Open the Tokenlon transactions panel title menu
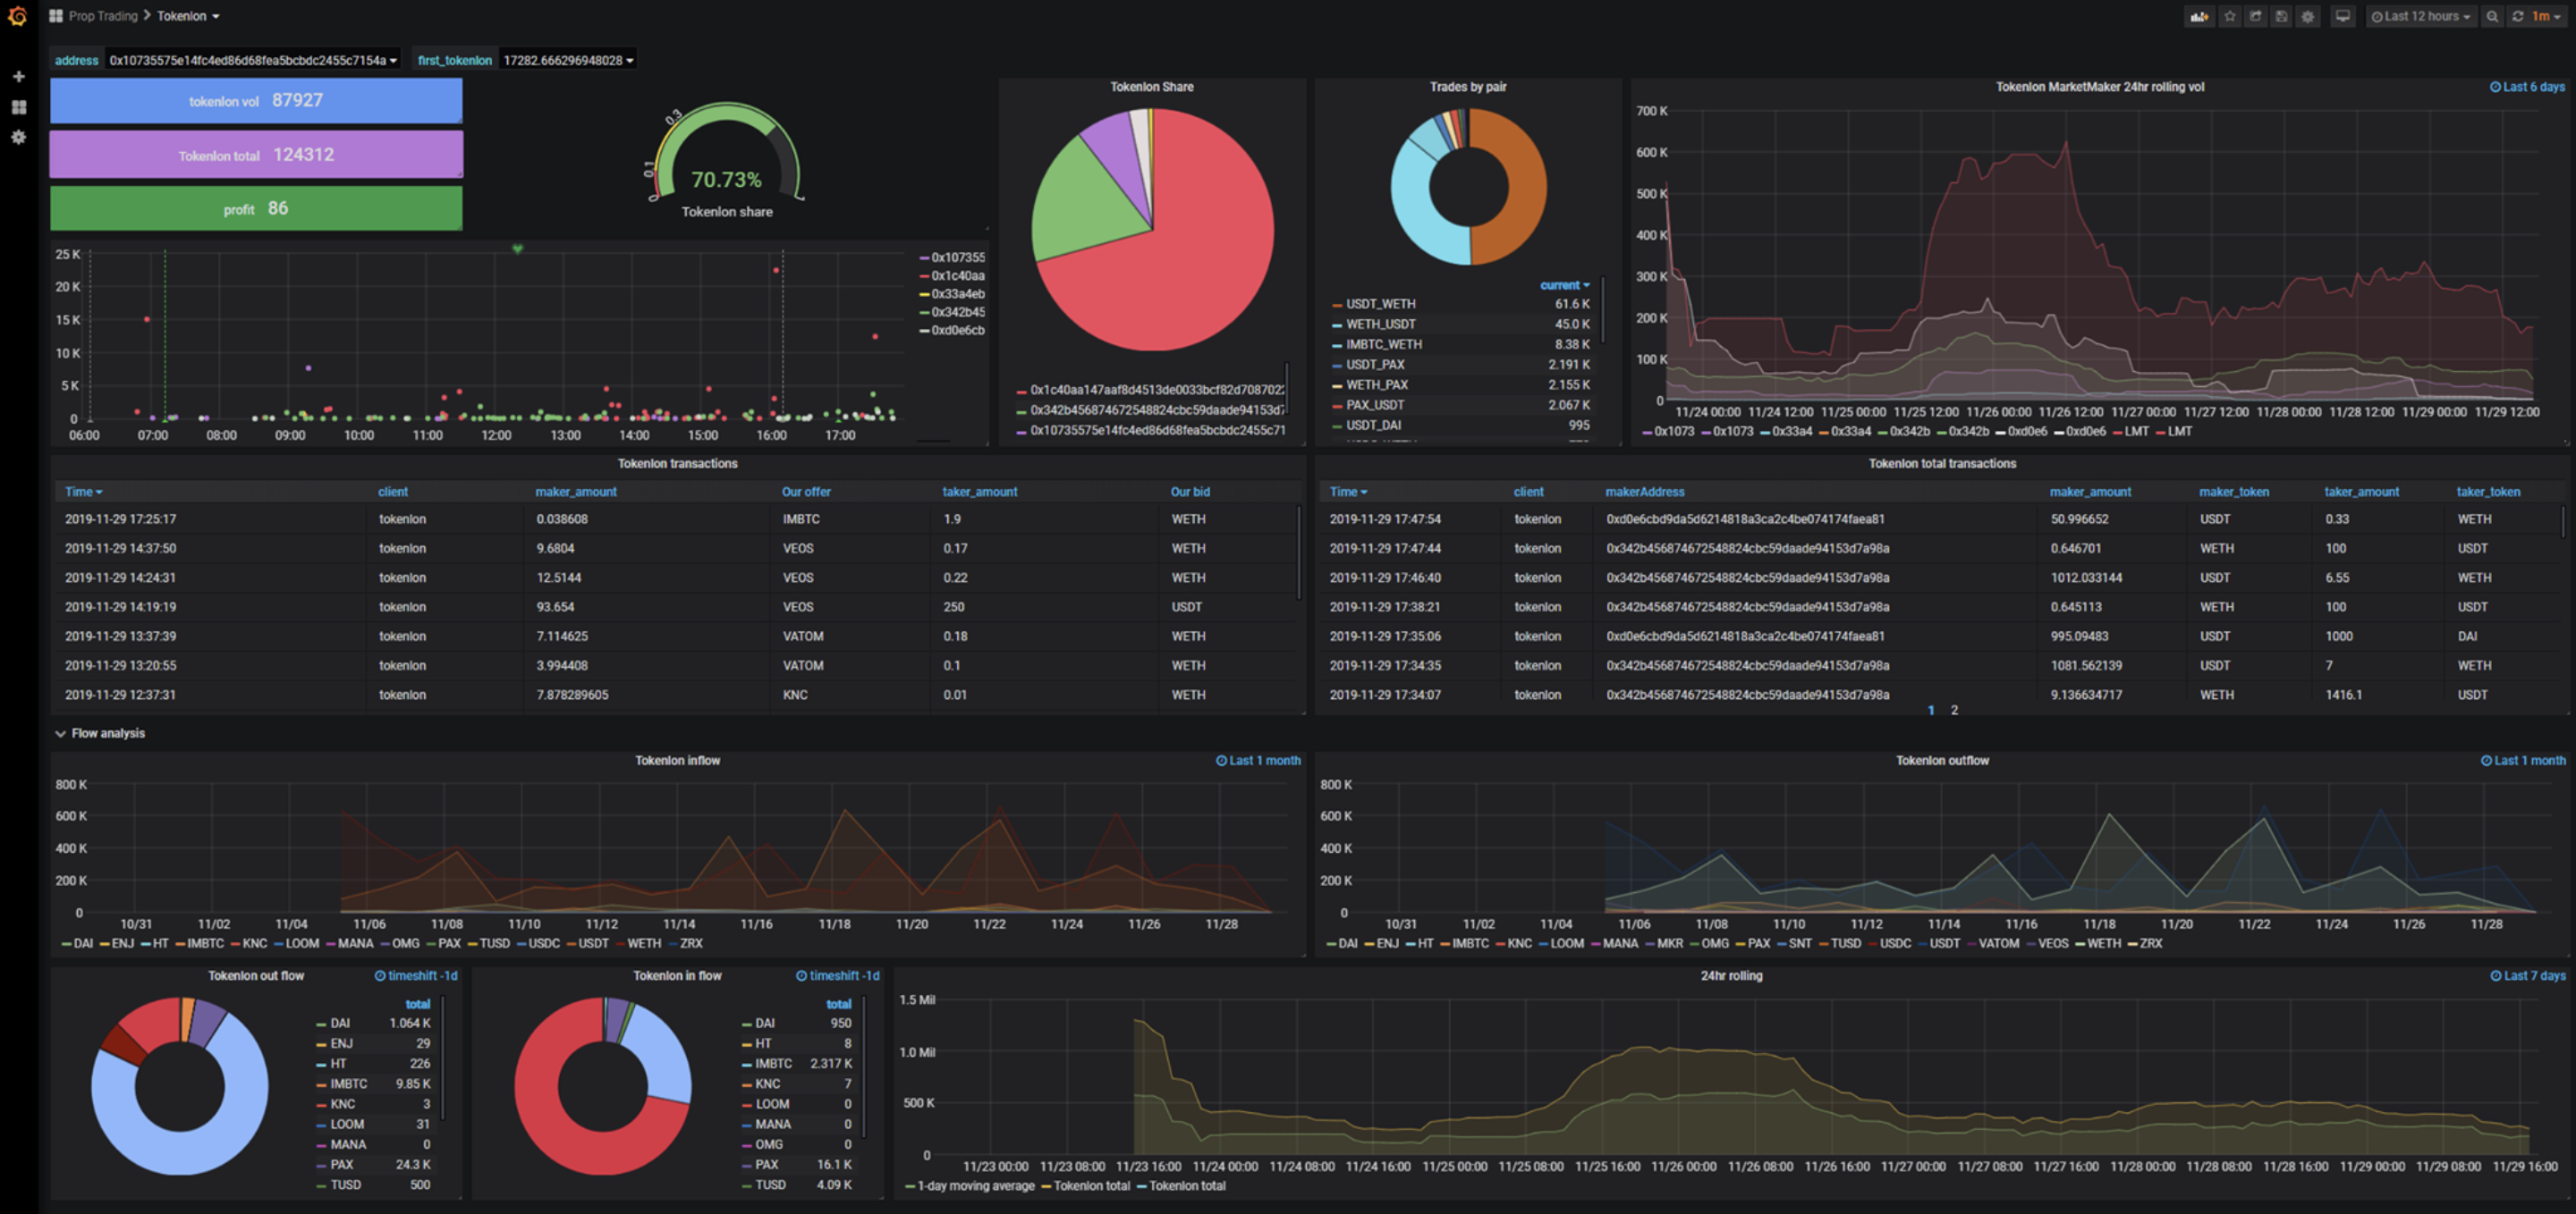 (677, 464)
